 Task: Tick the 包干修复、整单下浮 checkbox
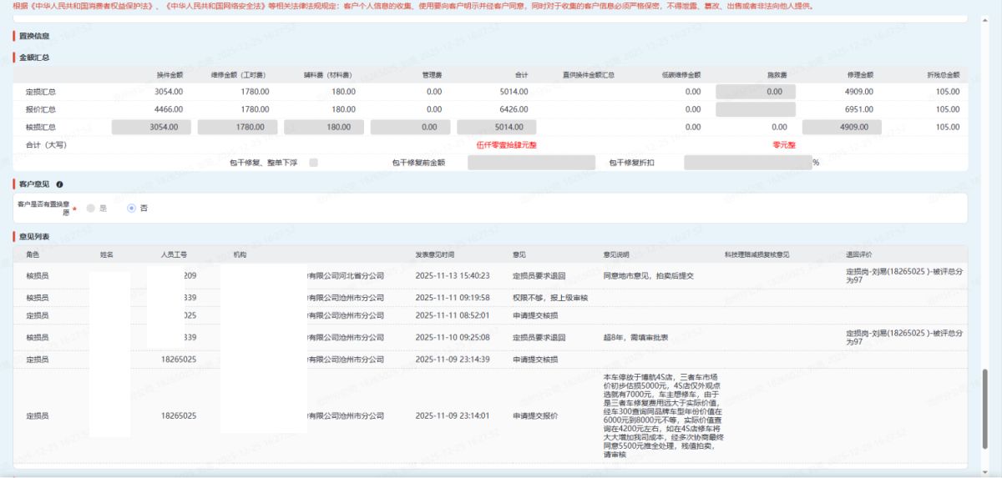click(313, 162)
